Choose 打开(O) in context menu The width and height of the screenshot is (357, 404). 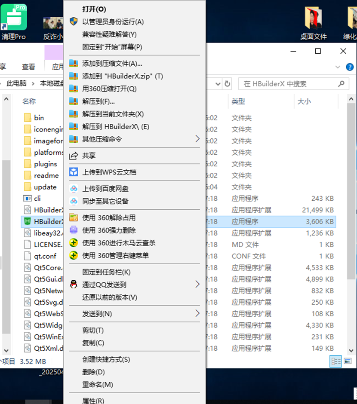coord(94,9)
